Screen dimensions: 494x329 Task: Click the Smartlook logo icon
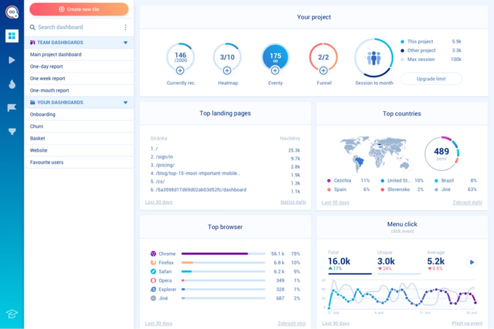click(12, 12)
